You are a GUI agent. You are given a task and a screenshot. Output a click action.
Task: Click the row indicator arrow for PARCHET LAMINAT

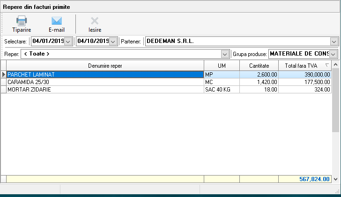(x=4, y=74)
